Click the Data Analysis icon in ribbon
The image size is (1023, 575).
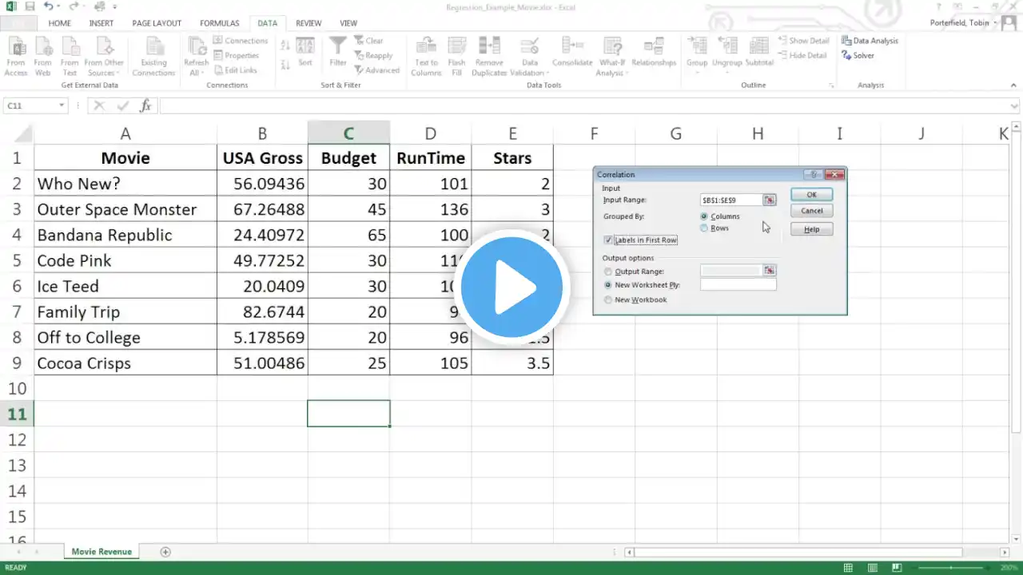point(846,41)
